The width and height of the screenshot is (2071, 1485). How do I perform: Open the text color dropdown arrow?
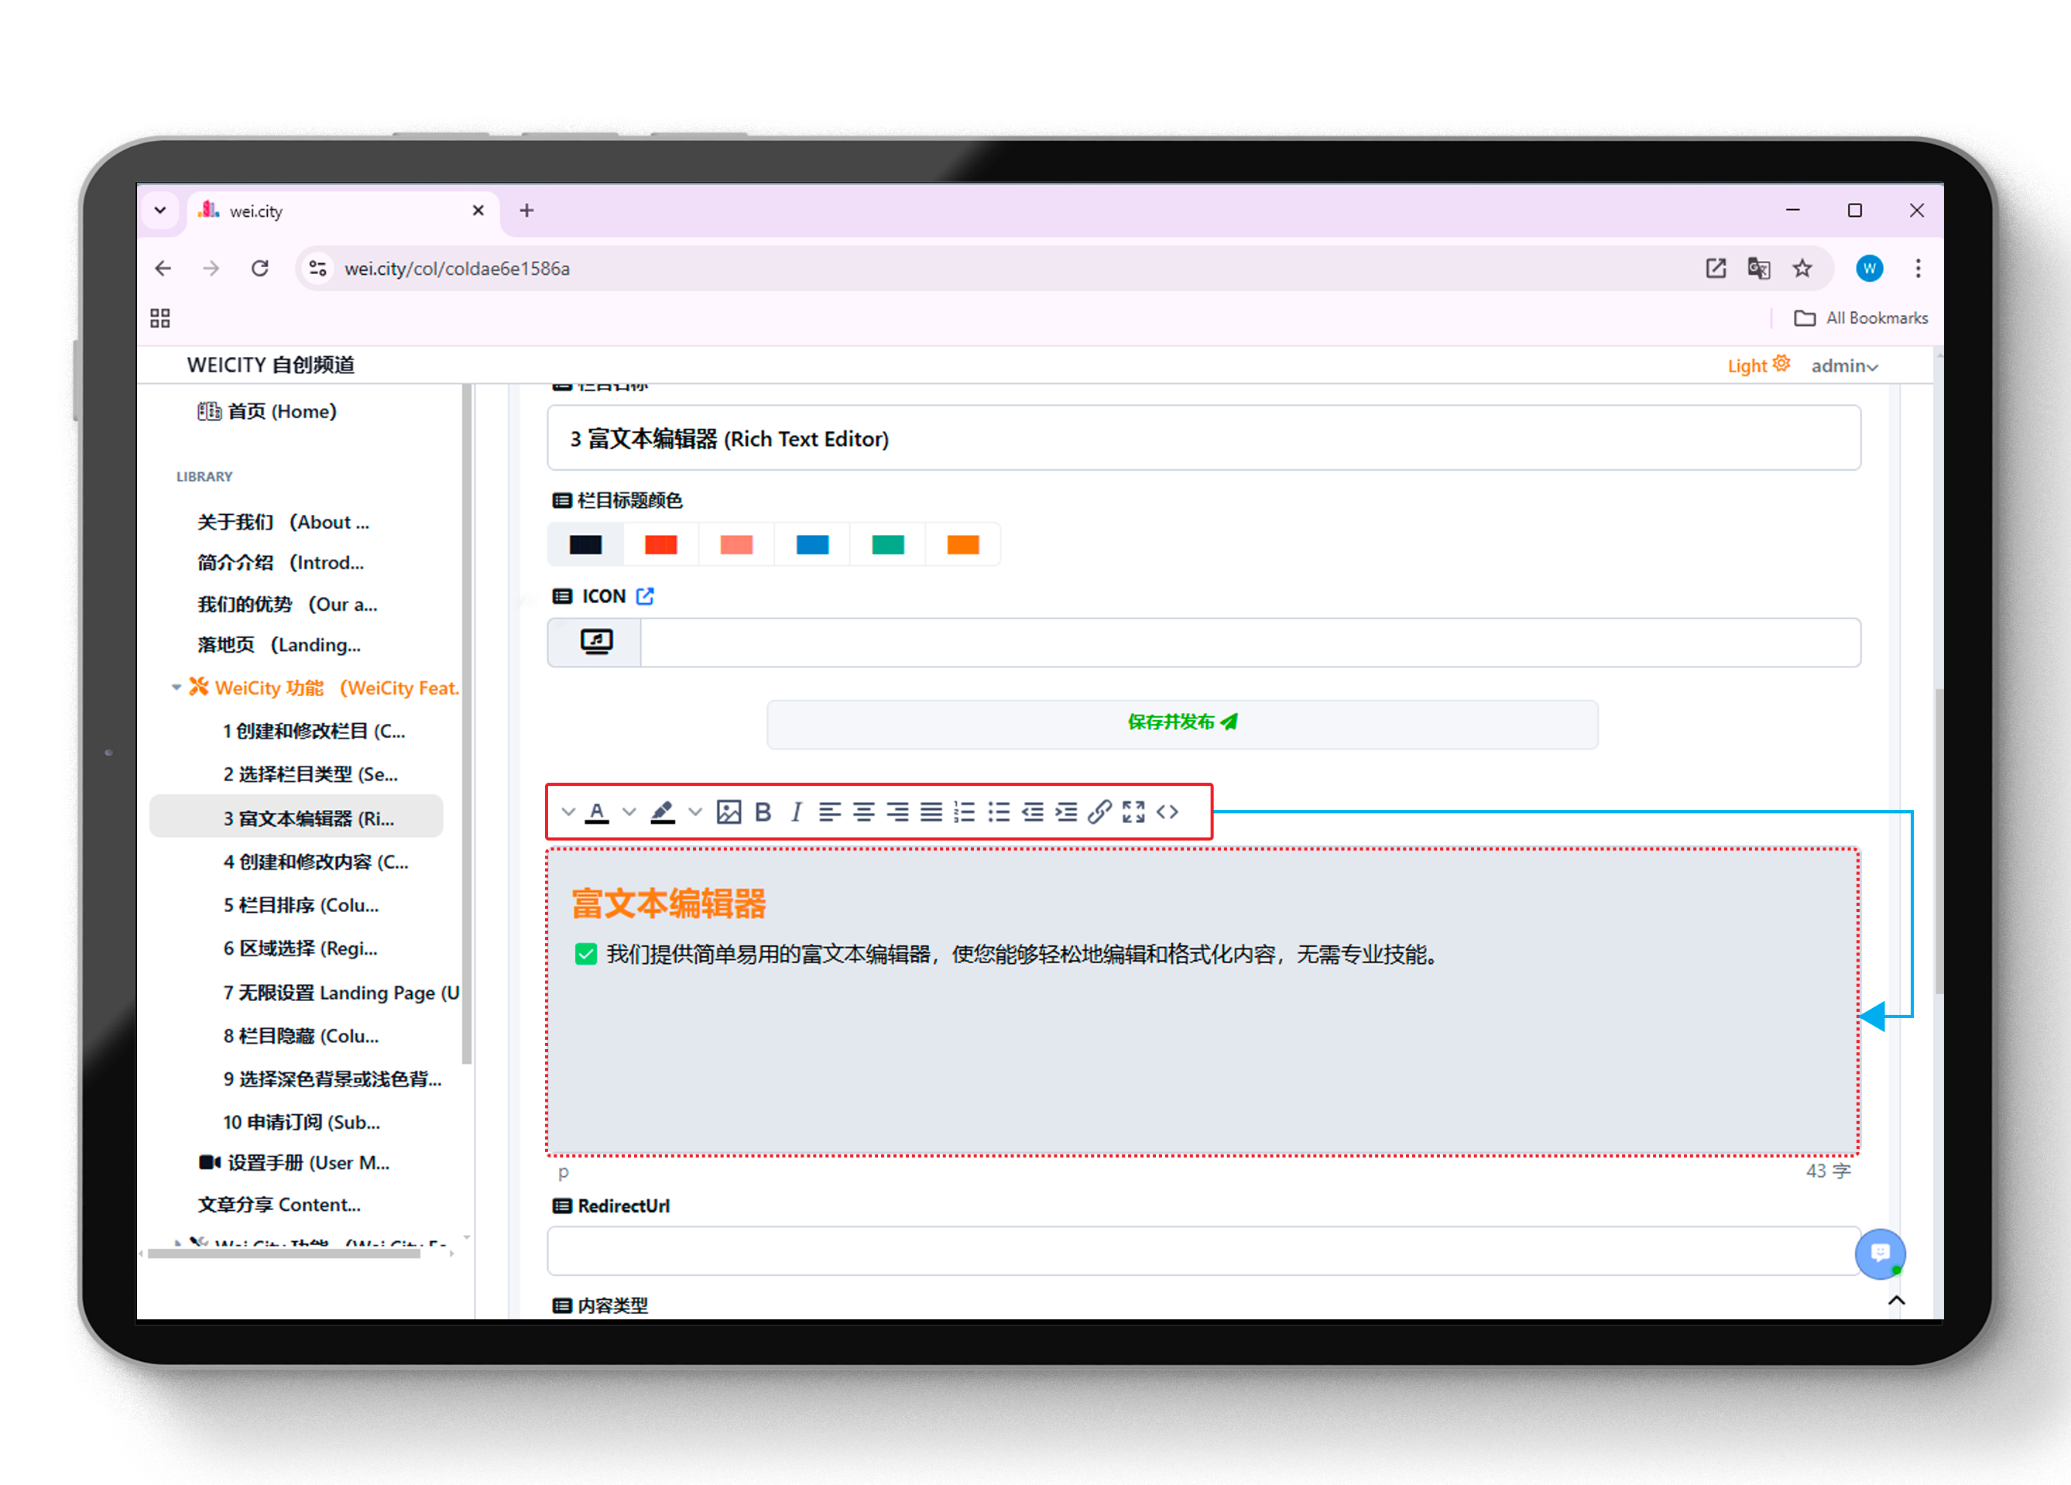point(629,812)
